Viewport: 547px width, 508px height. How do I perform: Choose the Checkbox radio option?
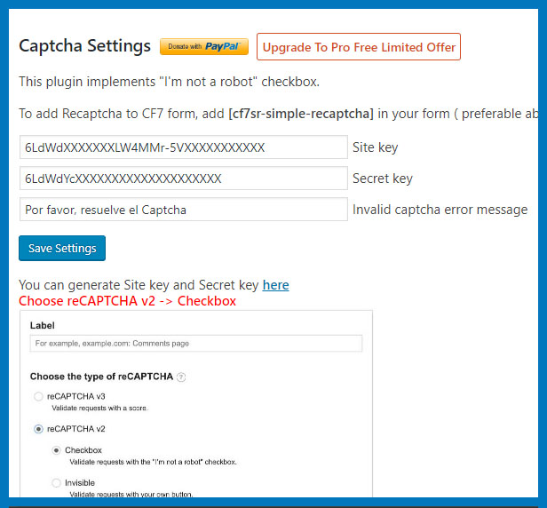click(56, 450)
